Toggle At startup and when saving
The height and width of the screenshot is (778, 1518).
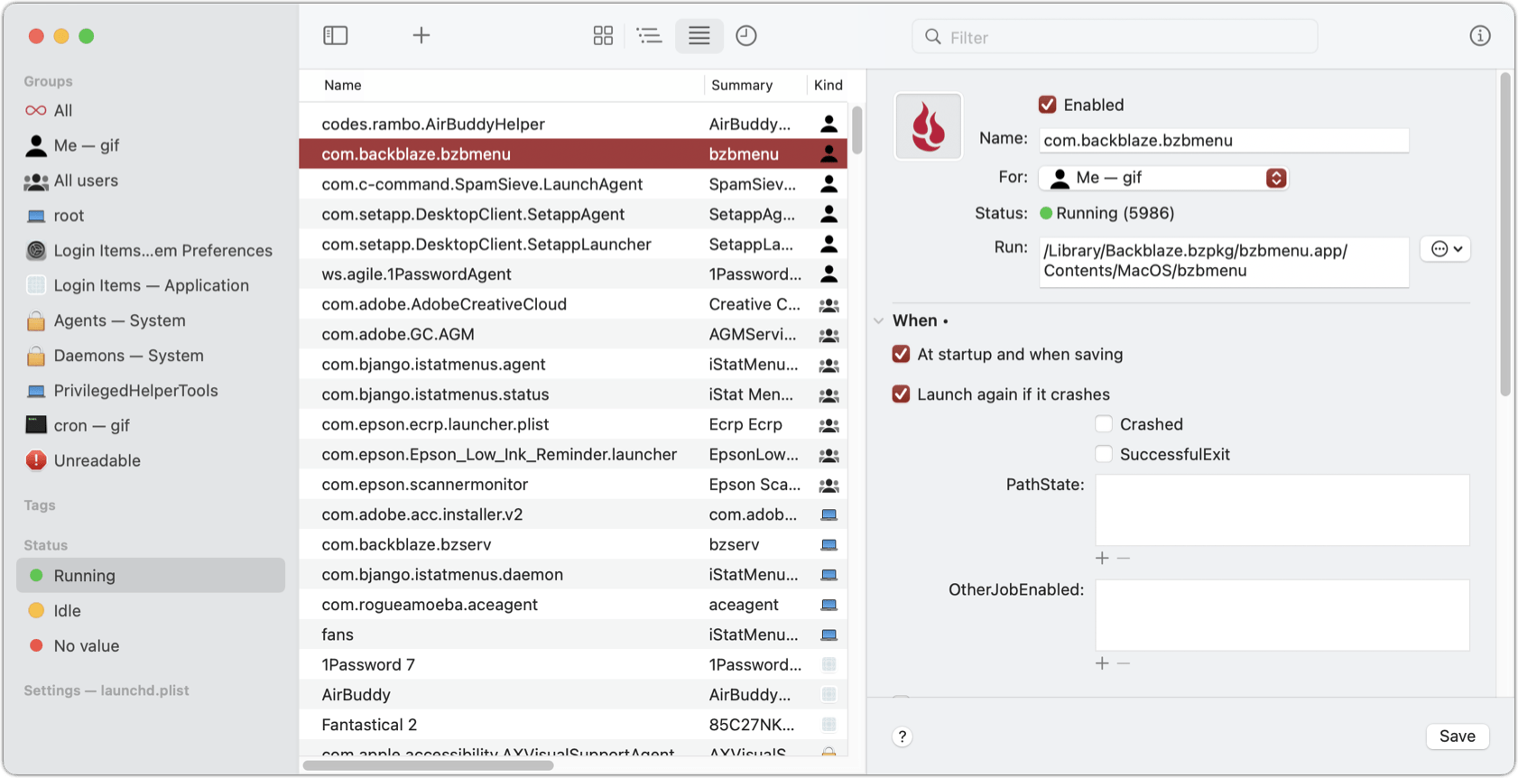pyautogui.click(x=901, y=355)
